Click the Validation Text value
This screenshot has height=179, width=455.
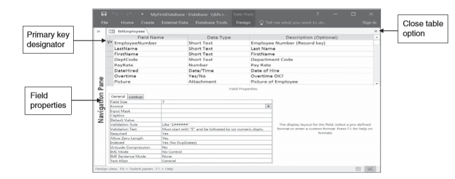coord(217,129)
